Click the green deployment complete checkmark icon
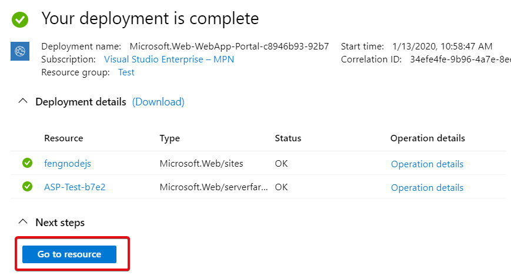The image size is (511, 275). (x=20, y=19)
